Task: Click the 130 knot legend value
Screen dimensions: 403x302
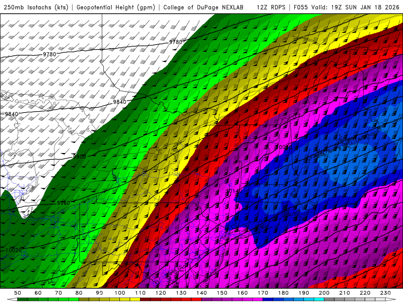Action: pos(181,293)
